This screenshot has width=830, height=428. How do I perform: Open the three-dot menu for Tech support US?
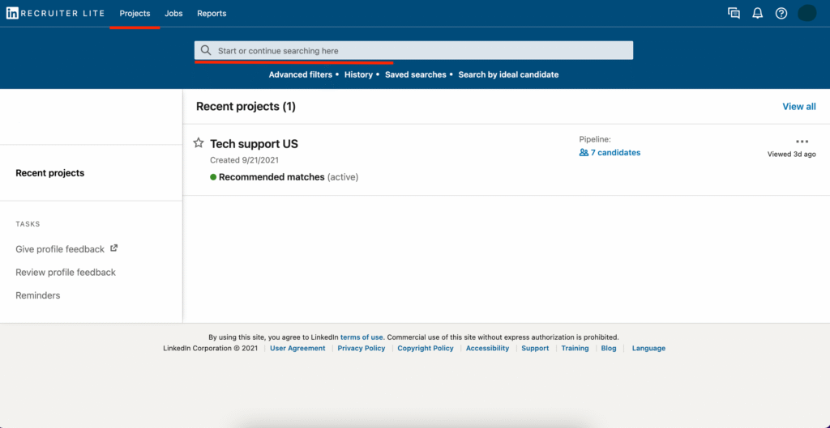coord(802,142)
